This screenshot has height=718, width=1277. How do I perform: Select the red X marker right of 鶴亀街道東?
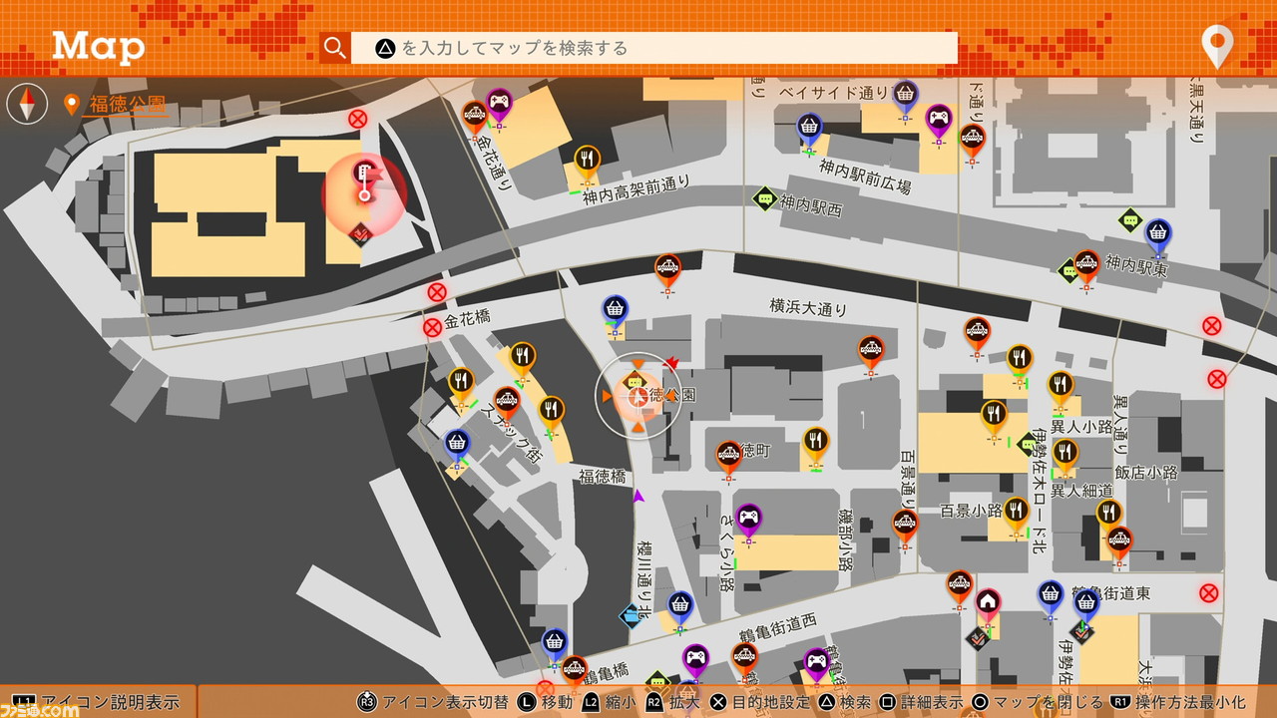click(1209, 593)
